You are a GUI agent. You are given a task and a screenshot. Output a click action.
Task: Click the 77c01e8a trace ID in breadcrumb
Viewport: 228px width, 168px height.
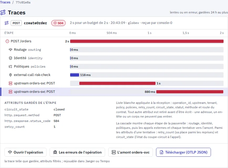pyautogui.click(x=23, y=2)
